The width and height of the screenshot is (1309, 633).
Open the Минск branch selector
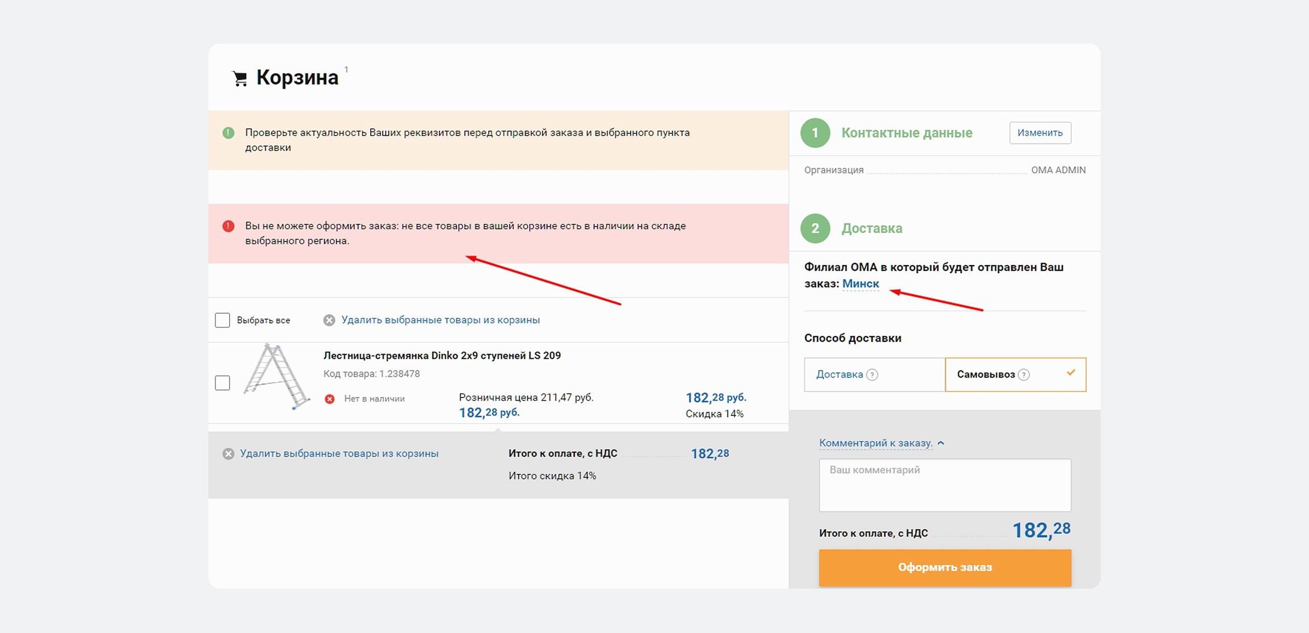click(861, 284)
